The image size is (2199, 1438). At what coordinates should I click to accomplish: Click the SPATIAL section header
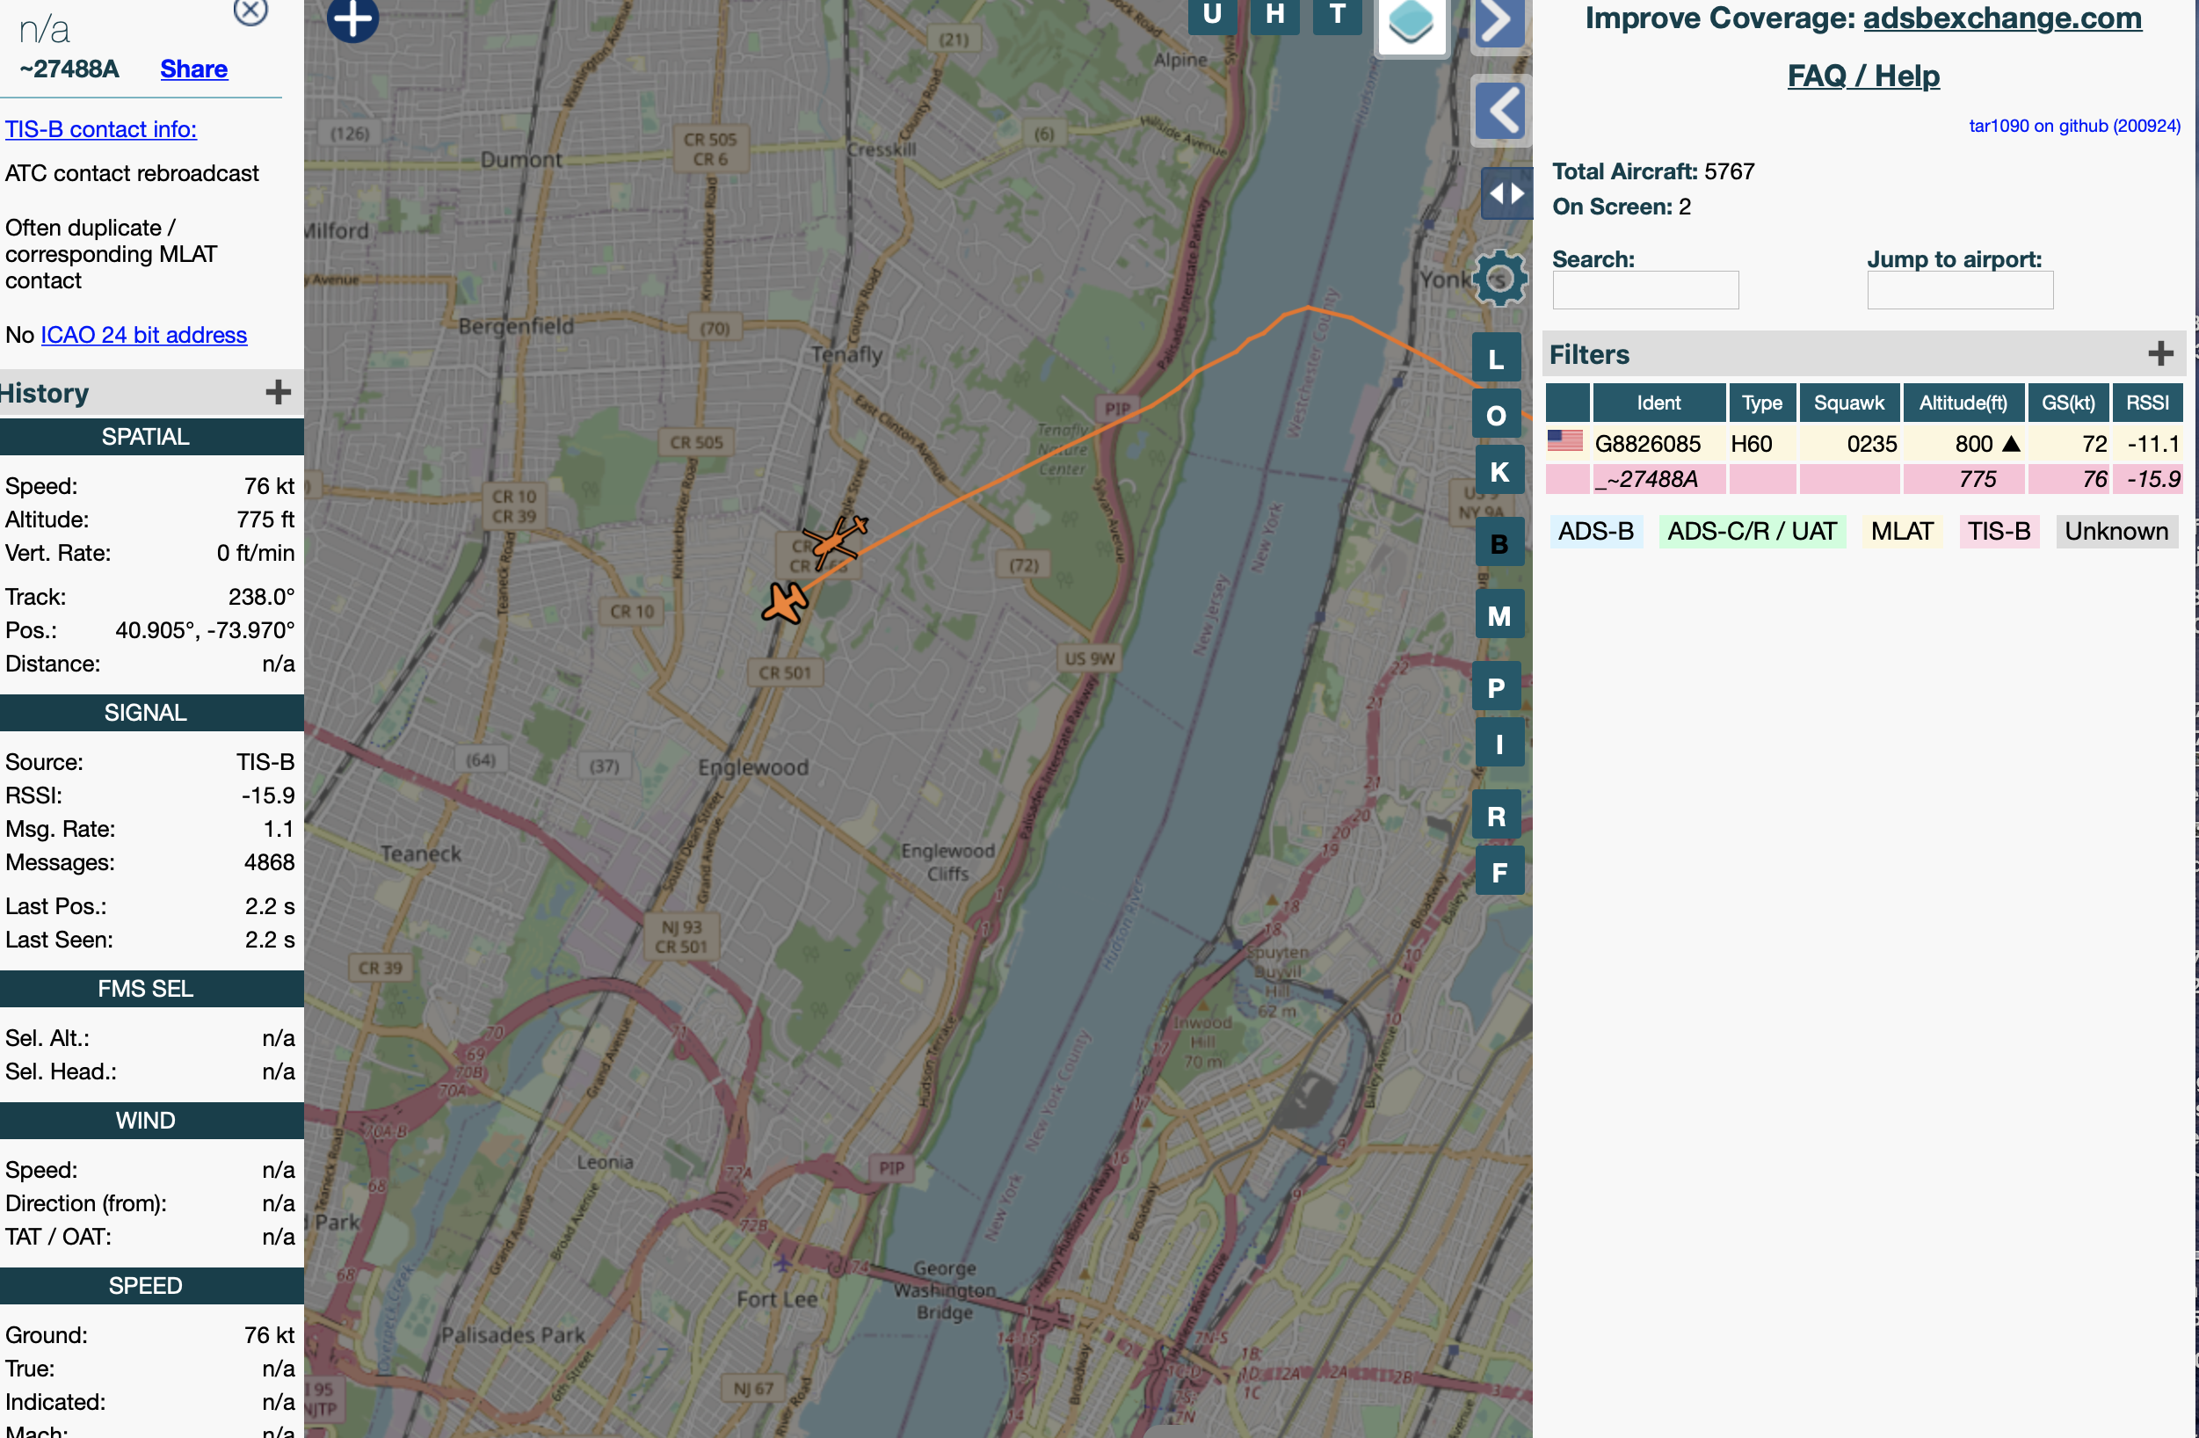coord(151,436)
